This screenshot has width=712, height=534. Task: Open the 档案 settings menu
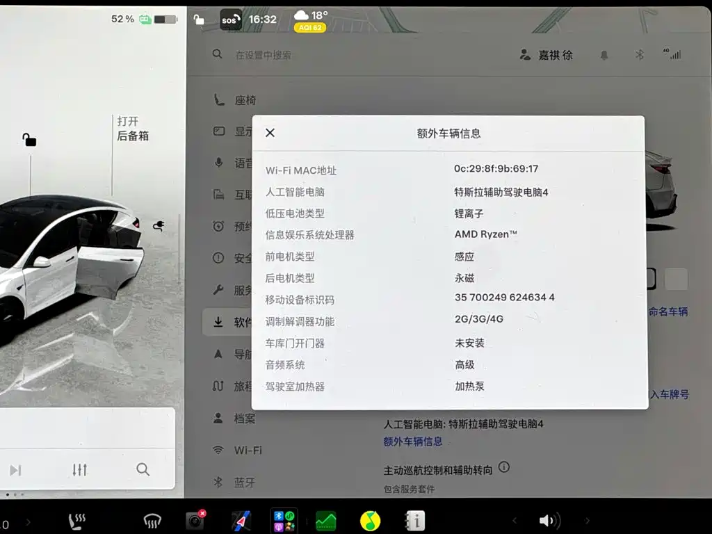pyautogui.click(x=234, y=418)
